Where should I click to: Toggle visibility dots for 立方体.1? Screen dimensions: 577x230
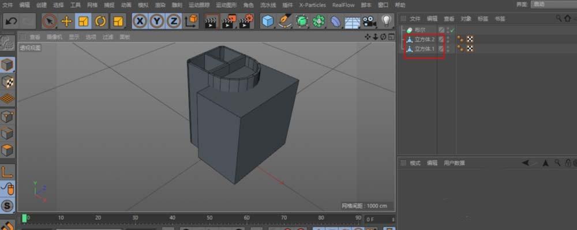click(x=448, y=48)
